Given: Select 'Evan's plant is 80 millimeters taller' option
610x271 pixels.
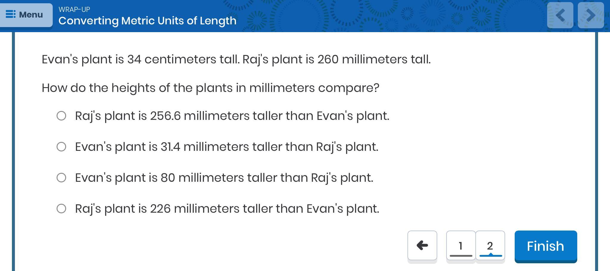Looking at the screenshot, I should point(61,178).
